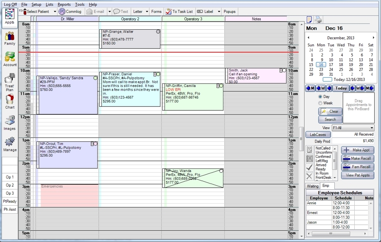Open the Family module
Screen dimensions: 381x242
click(10, 38)
